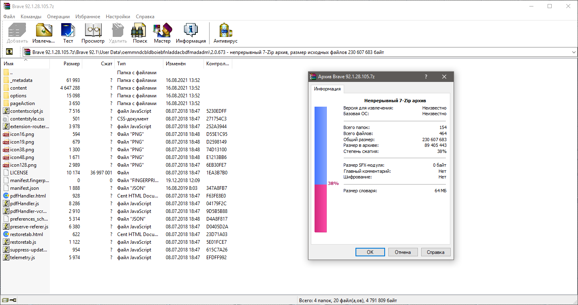Screen dimensions: 578x305
Task: Sort by the Сжат column header
Action: coord(98,64)
